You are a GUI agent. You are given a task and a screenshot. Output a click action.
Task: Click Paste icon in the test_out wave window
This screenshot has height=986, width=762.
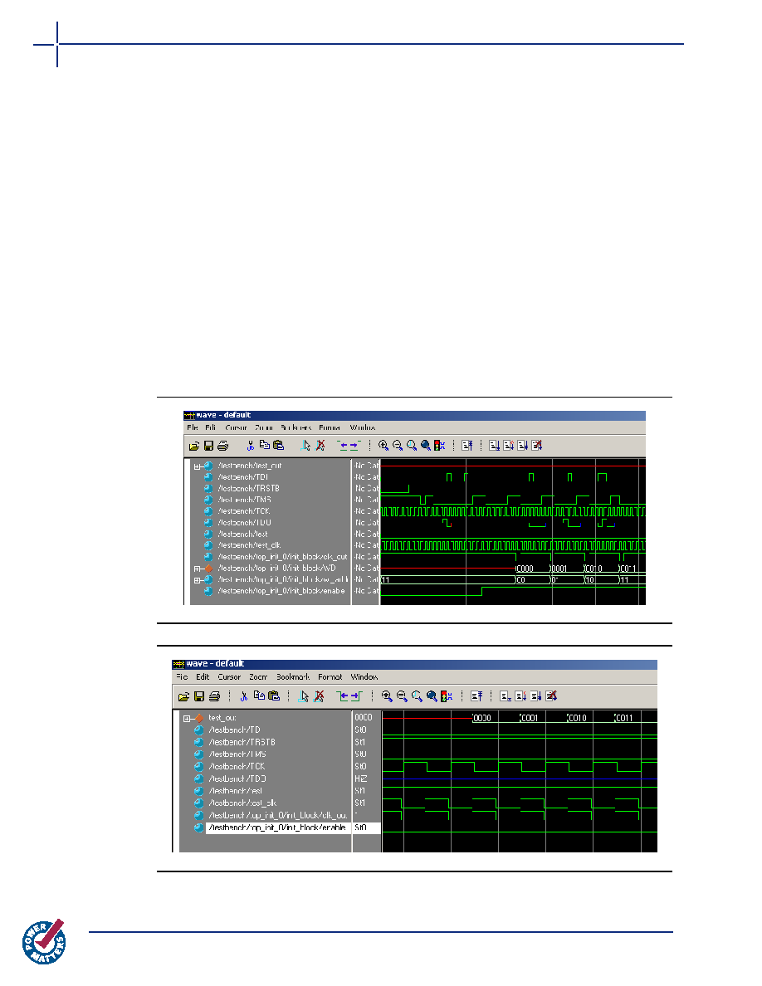(x=273, y=696)
